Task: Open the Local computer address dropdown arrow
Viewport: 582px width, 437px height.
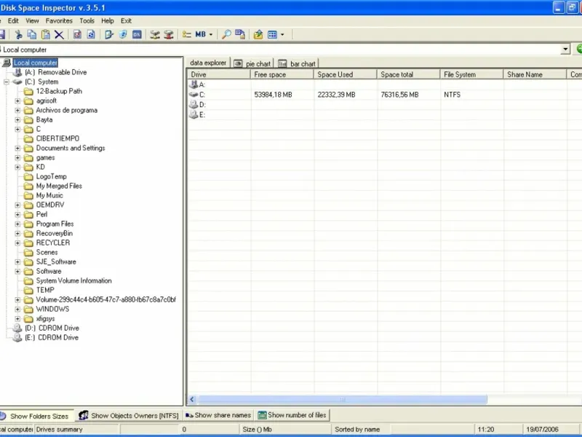Action: (x=565, y=49)
